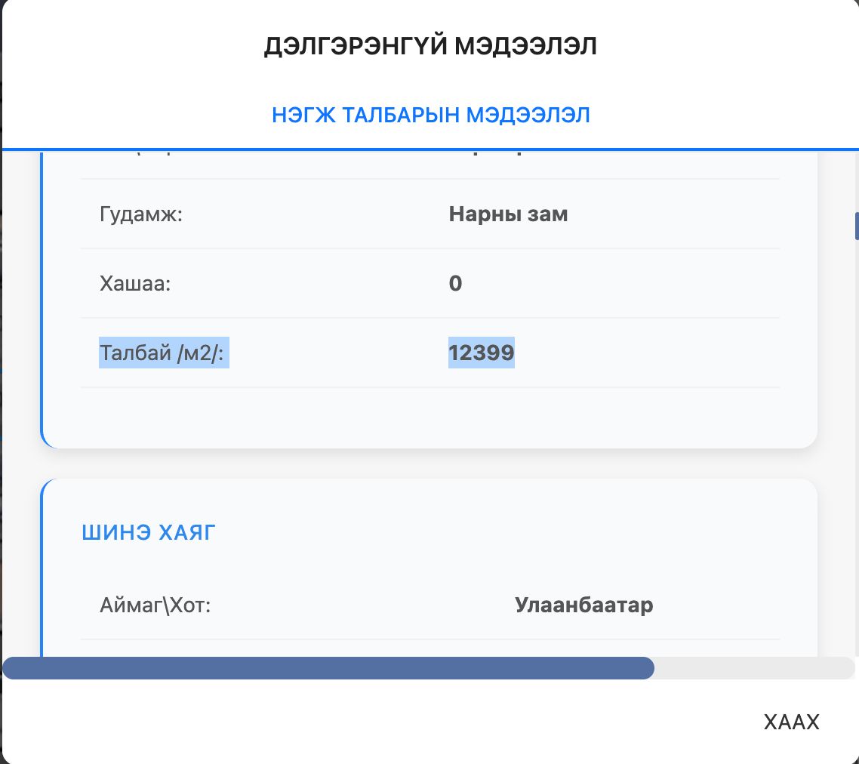Click the blue element on the right edge
Screen dimensions: 859x764
tap(855, 224)
